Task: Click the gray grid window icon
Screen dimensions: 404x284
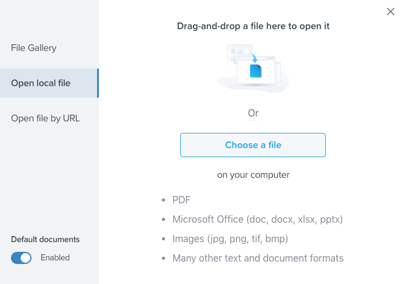Action: coord(233,53)
